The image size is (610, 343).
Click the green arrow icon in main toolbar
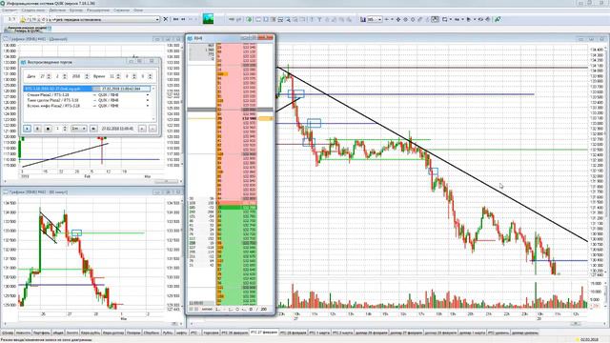coord(249,19)
